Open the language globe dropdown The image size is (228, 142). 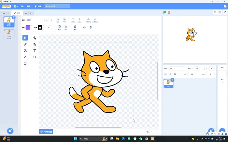pyautogui.click(x=16, y=6)
